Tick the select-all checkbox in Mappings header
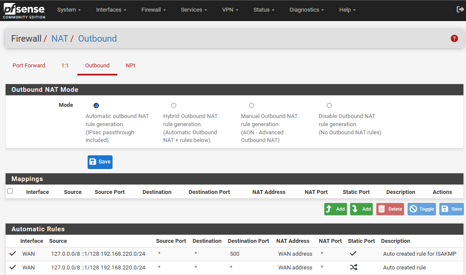The height and width of the screenshot is (275, 466). coord(10,191)
